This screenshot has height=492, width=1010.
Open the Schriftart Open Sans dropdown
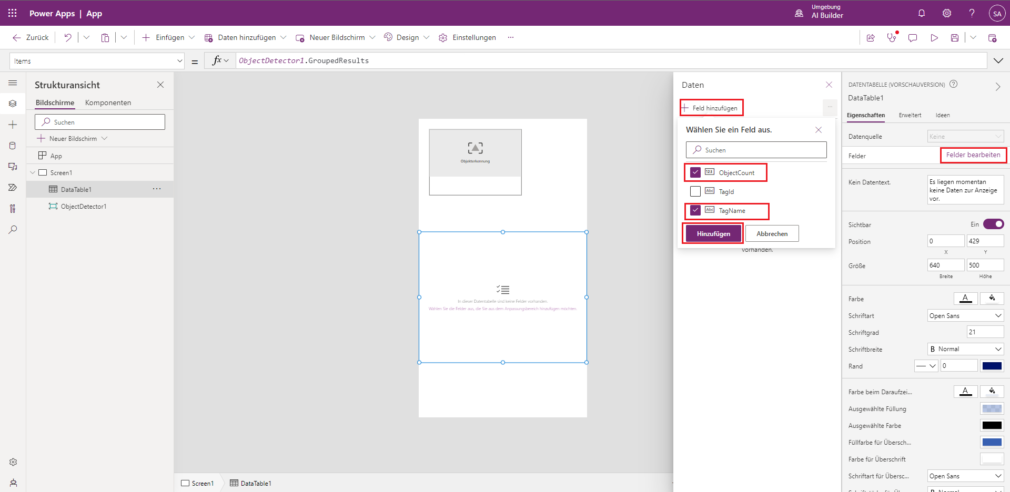965,316
